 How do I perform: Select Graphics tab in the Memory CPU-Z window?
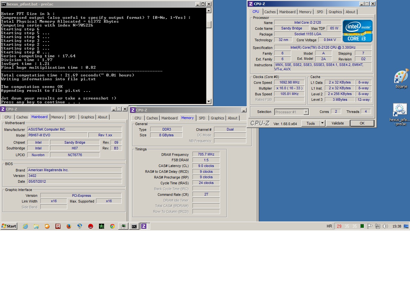coord(217,118)
